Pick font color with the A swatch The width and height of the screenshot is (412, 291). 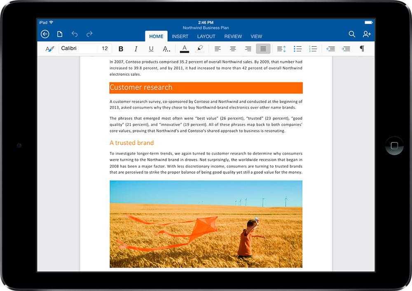tap(185, 49)
